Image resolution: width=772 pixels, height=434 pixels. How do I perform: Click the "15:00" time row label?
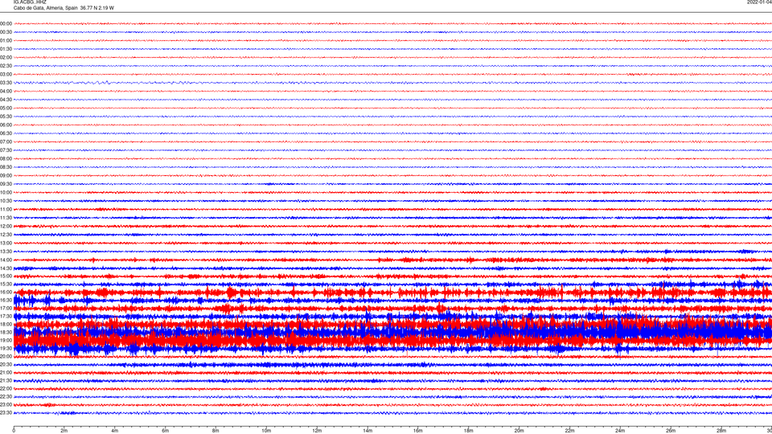6,276
